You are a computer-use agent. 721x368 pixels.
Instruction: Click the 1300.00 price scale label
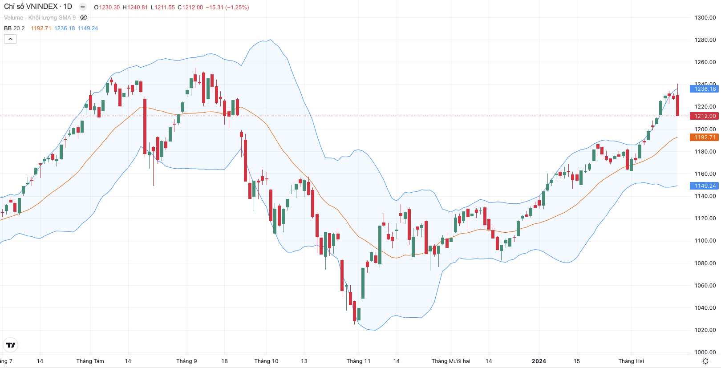click(x=705, y=18)
